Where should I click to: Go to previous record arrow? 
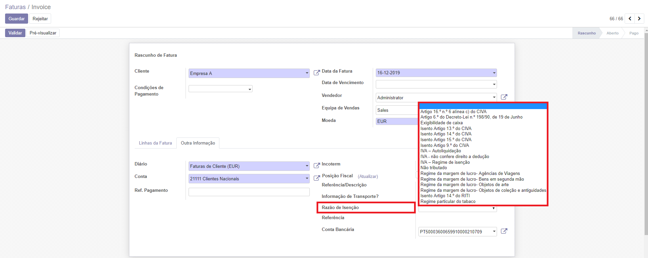[630, 19]
